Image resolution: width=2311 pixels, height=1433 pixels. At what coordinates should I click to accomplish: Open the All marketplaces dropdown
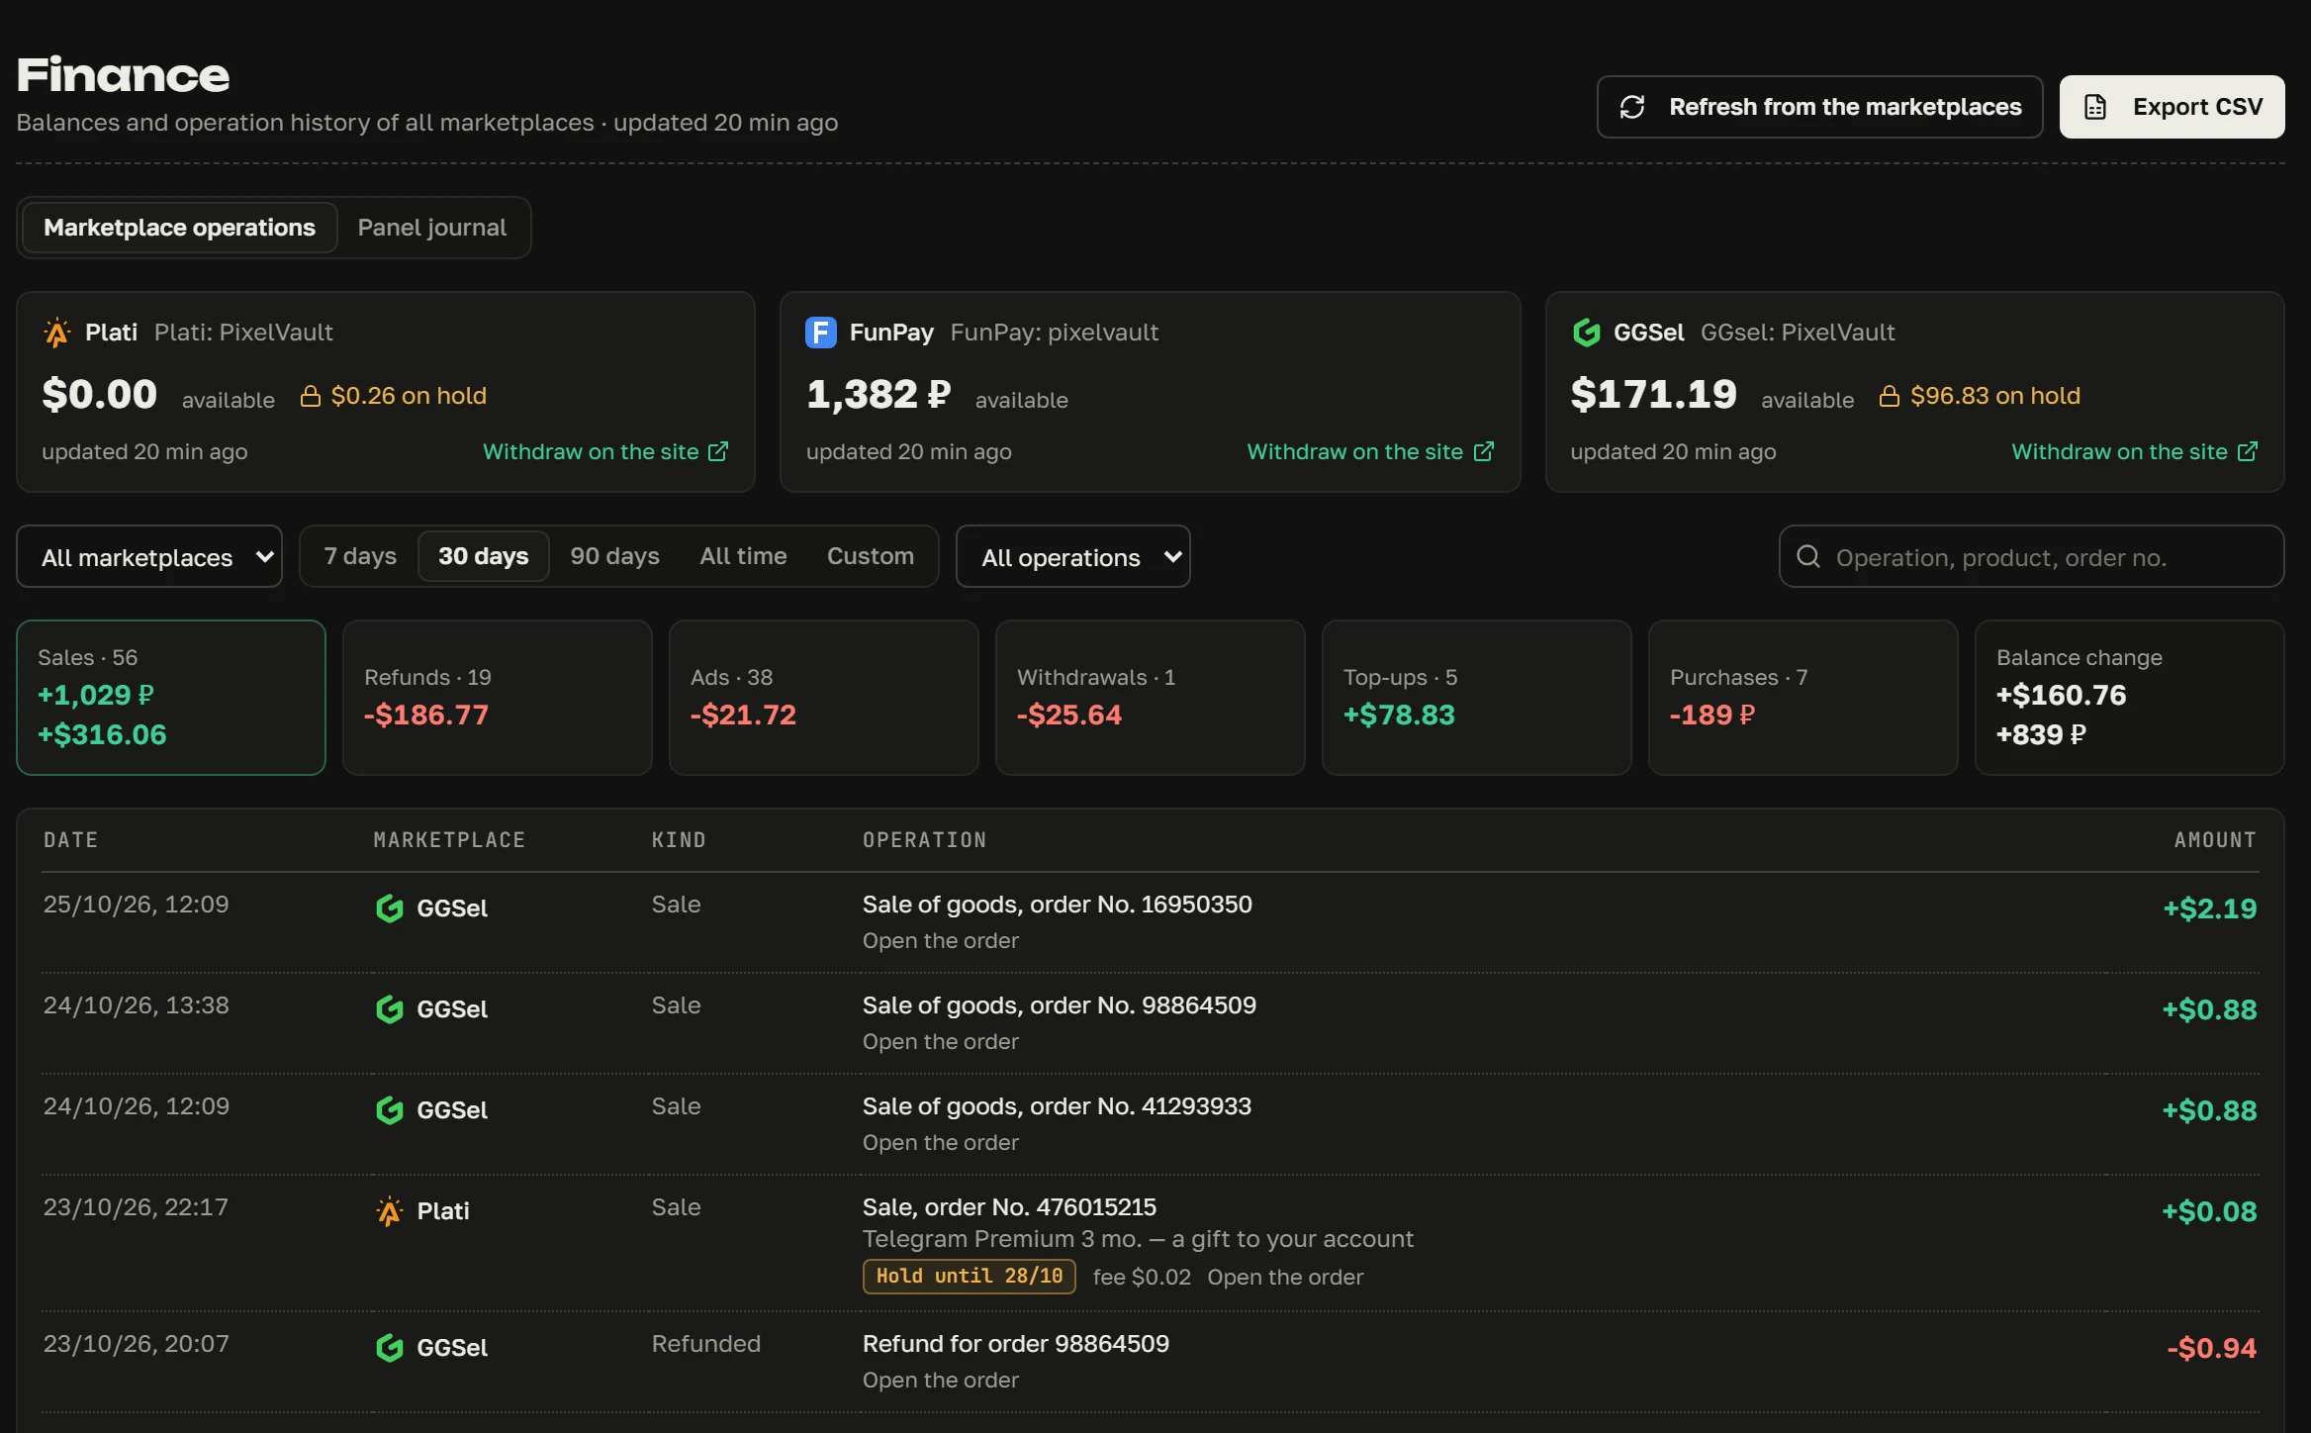point(149,556)
